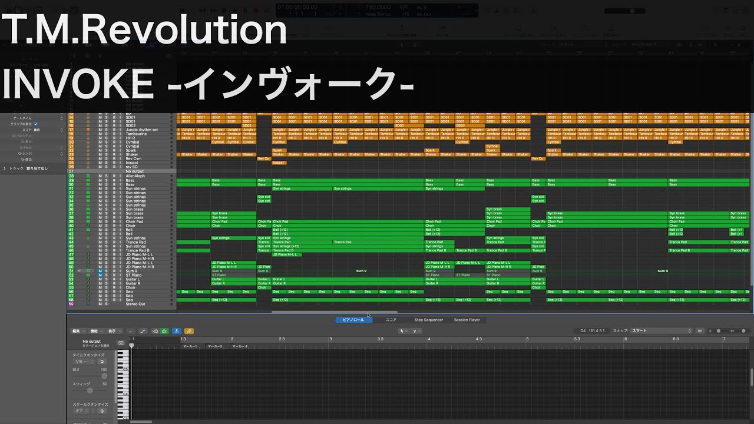Viewport: 754px width, 424px height.
Task: Enable input monitoring on Impact track
Action: [120, 163]
